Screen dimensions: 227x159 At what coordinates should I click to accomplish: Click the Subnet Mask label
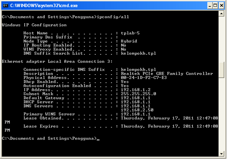38,94
